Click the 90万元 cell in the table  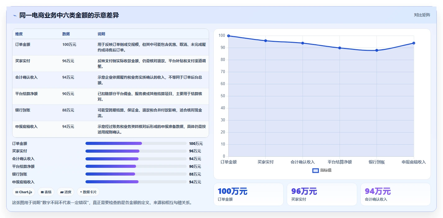tap(68, 94)
